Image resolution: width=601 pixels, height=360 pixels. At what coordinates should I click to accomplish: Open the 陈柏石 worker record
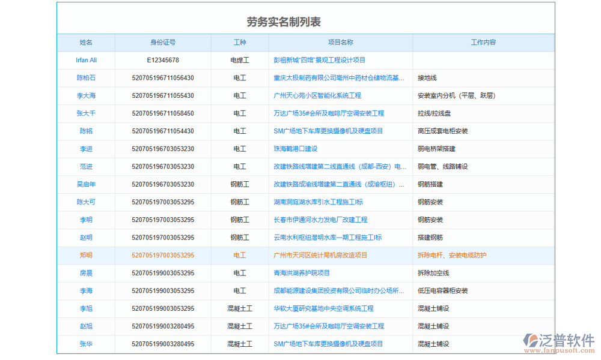coord(86,78)
